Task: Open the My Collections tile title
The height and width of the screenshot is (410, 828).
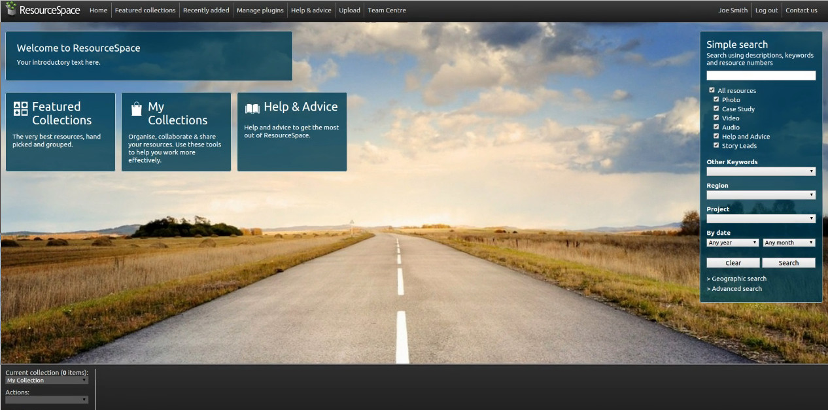Action: [177, 113]
